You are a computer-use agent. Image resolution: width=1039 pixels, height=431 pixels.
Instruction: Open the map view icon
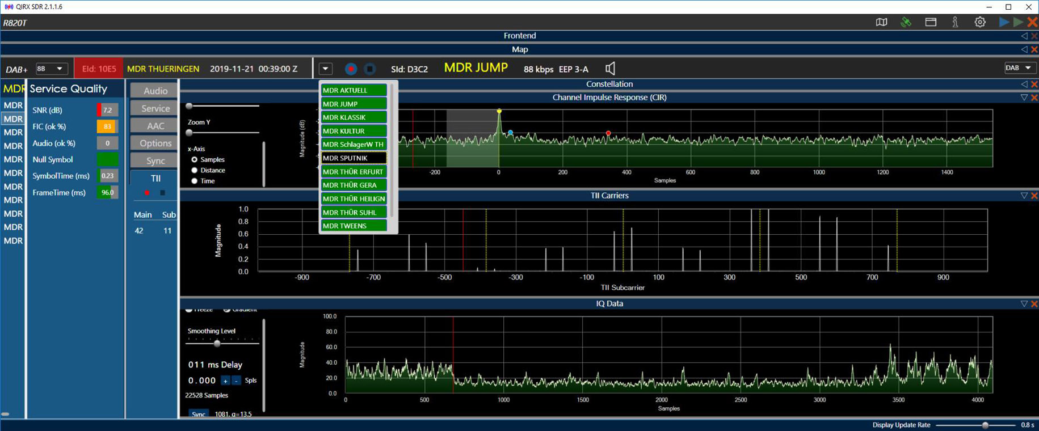pos(881,22)
